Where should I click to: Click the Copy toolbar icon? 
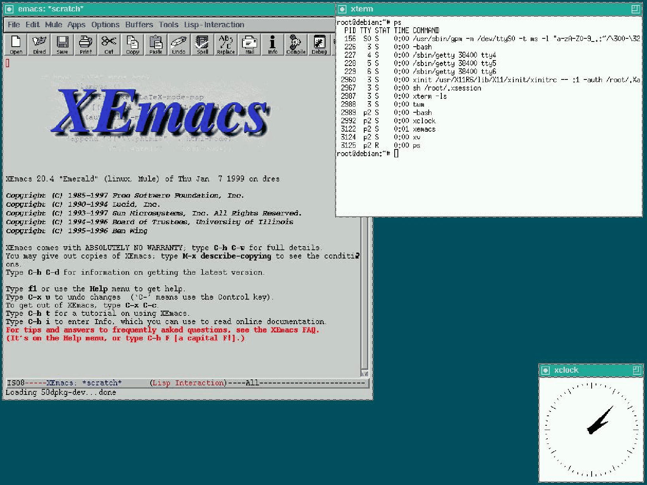point(132,44)
